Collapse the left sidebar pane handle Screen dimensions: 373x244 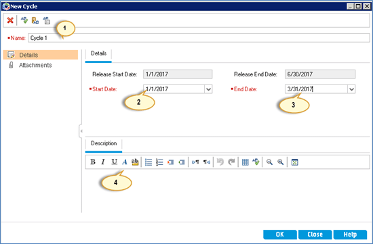coord(81,131)
